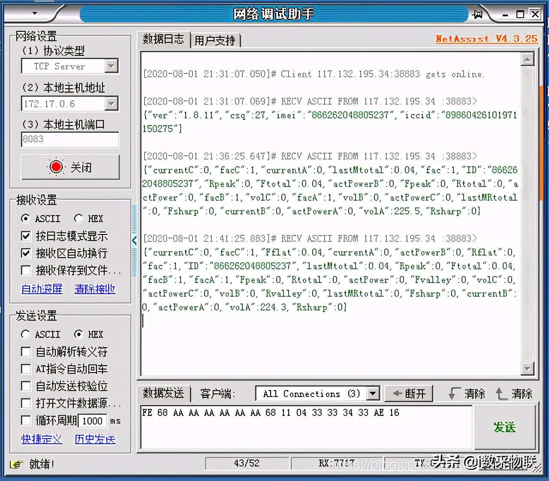549x481 pixels.
Task: Click the (1) 协议类型 label
Action: [x=54, y=51]
